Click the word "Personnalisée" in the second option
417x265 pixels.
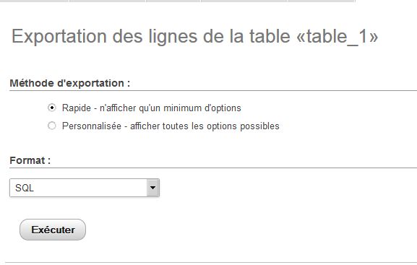tap(92, 126)
